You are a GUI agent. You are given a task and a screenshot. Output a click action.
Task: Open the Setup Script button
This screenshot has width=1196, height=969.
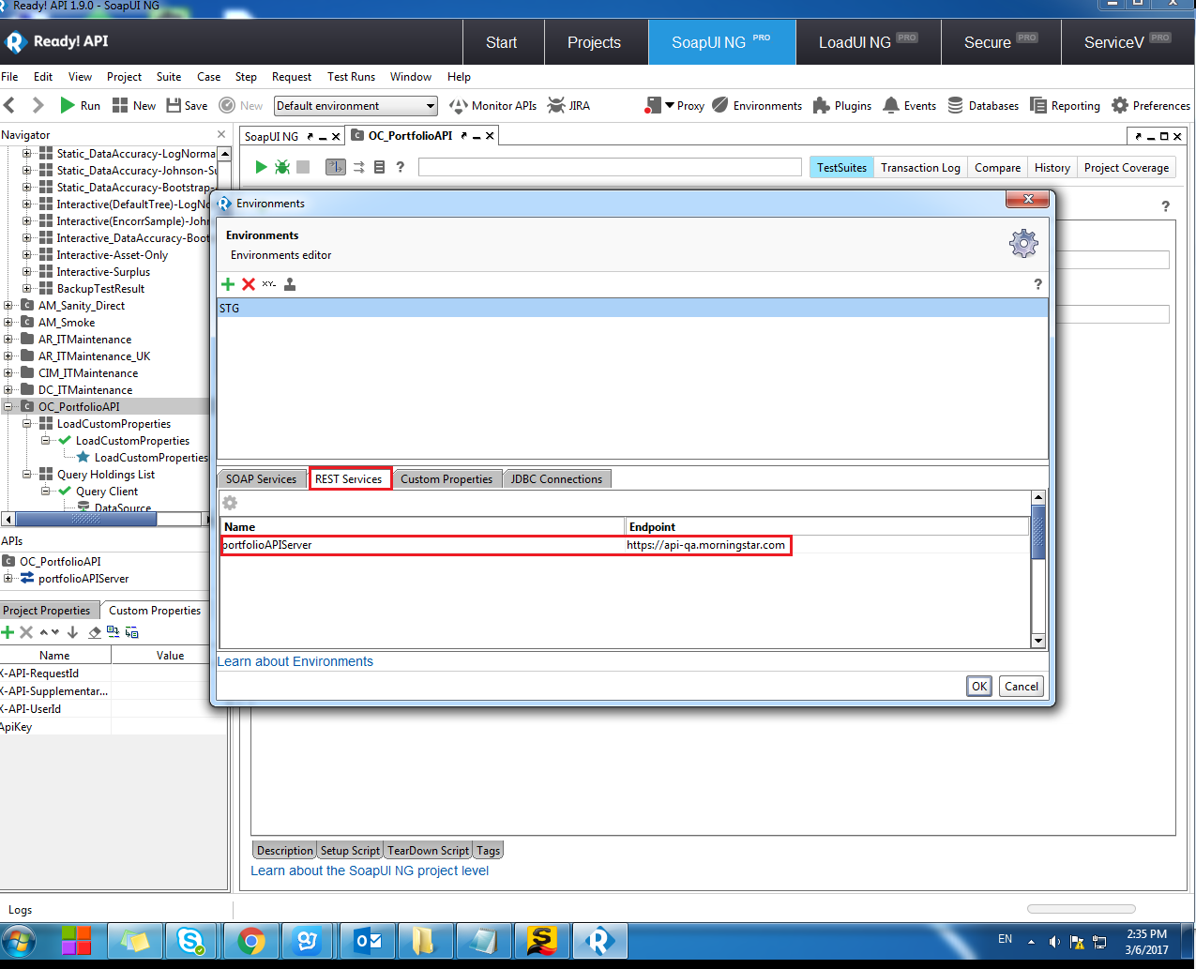[x=350, y=850]
